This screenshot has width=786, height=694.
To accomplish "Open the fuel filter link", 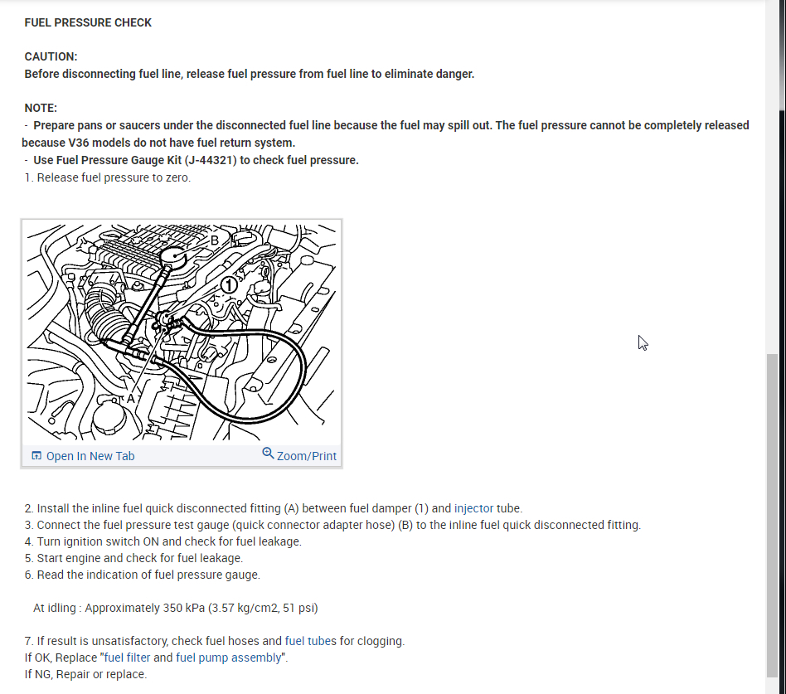I will (x=128, y=658).
